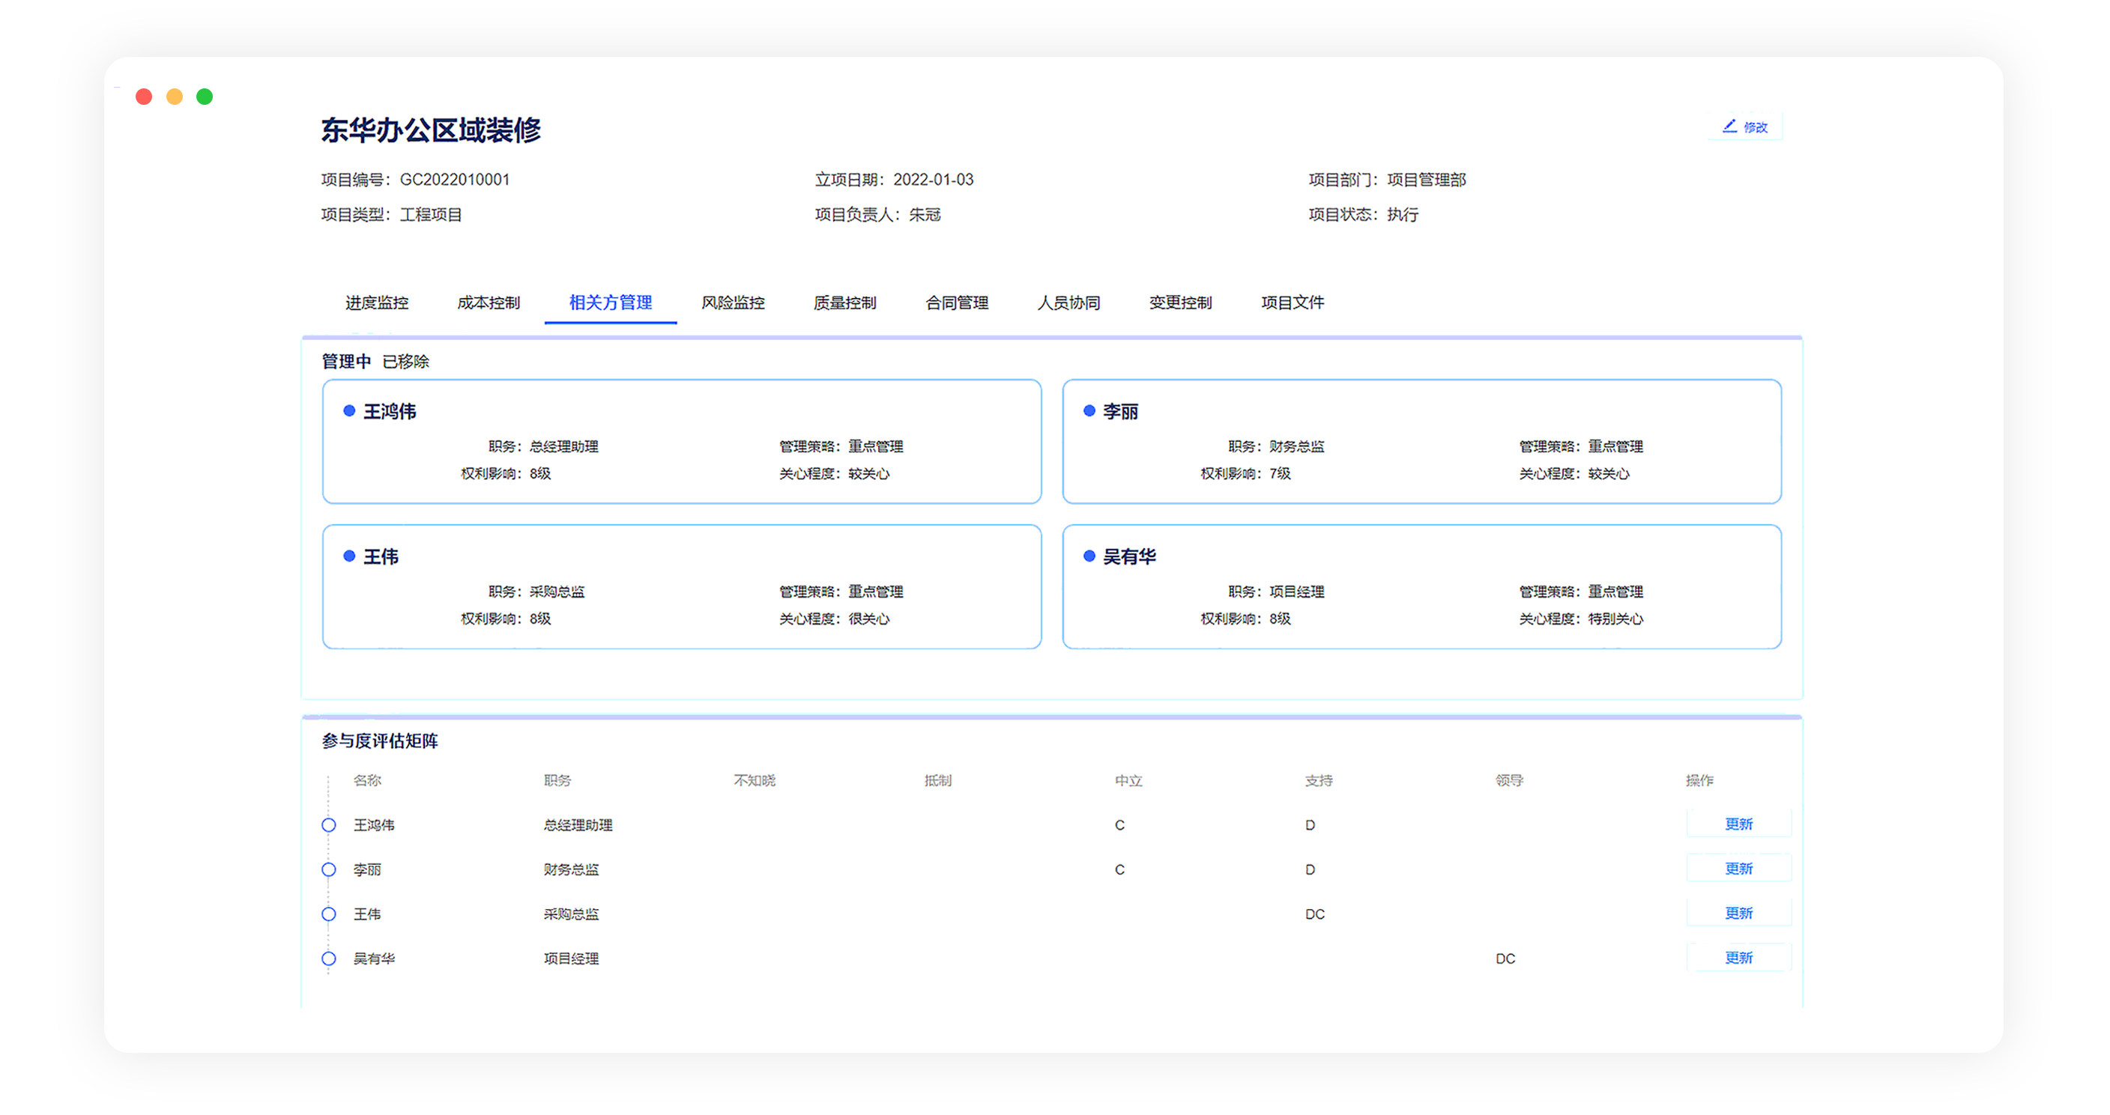Select the 李丽 row circle marker
Screen dimensions: 2110x1115
(x=328, y=869)
